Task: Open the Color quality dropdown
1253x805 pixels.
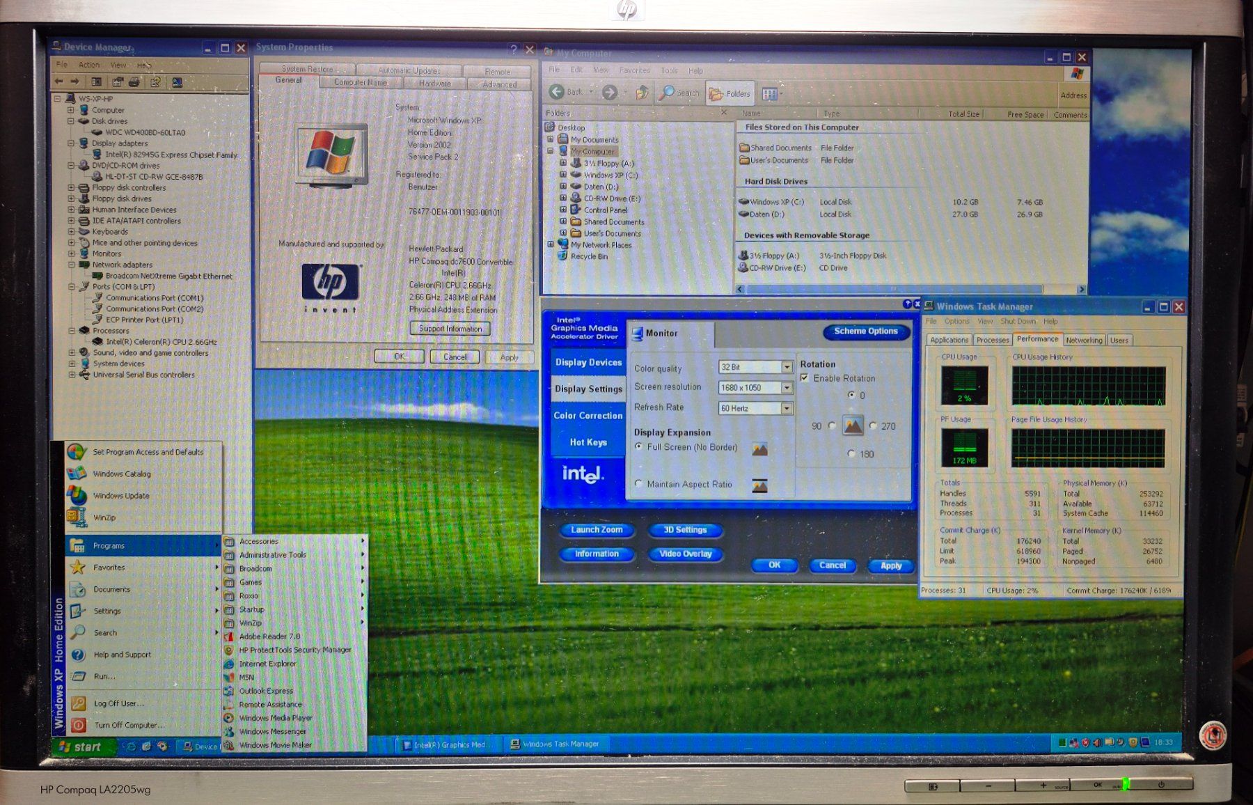Action: click(787, 367)
